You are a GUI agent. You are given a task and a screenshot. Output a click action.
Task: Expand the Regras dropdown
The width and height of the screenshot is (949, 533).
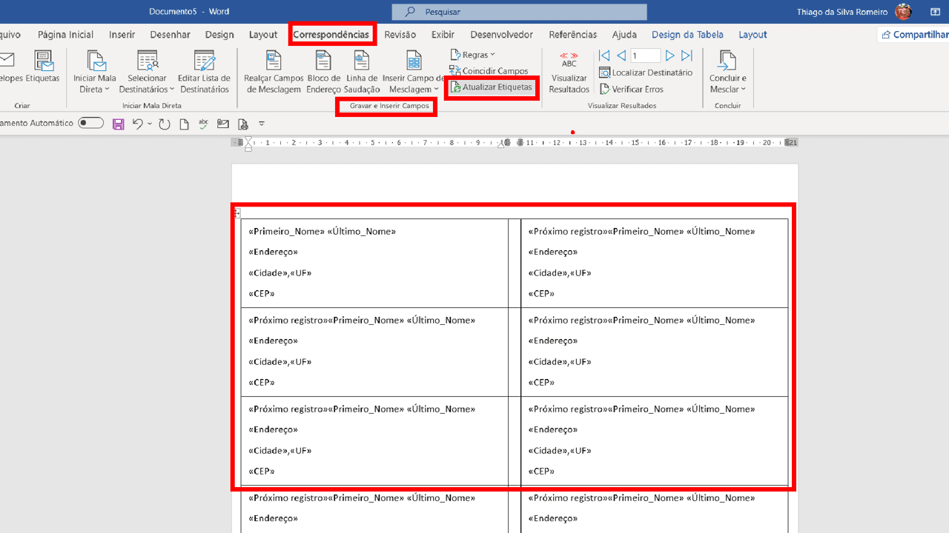coord(472,55)
